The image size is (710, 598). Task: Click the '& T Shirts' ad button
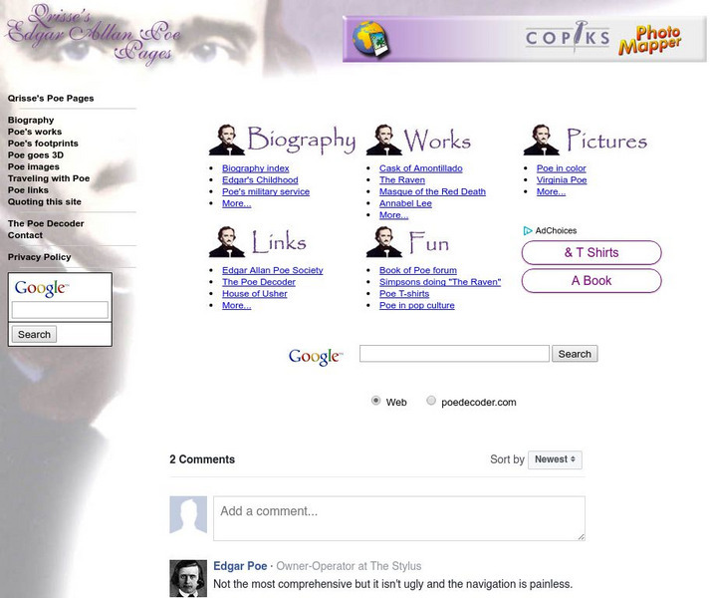tap(592, 252)
